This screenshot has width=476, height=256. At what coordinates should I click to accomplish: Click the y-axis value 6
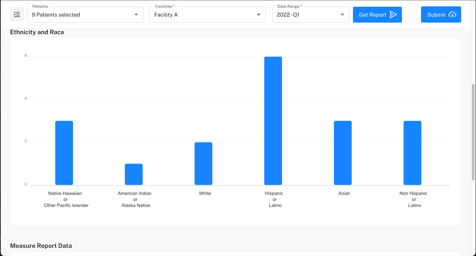pyautogui.click(x=26, y=55)
